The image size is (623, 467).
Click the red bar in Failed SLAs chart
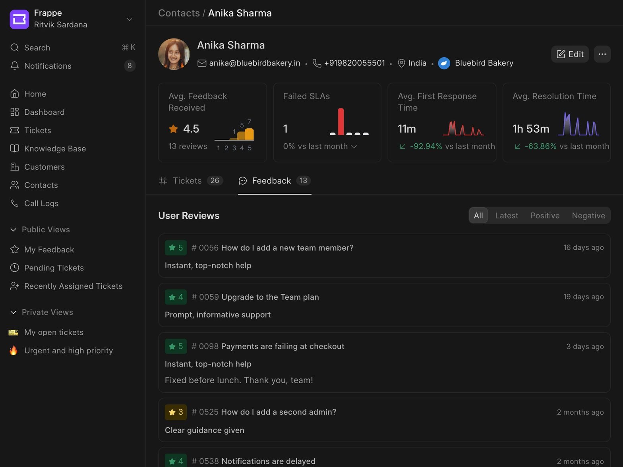click(x=341, y=122)
